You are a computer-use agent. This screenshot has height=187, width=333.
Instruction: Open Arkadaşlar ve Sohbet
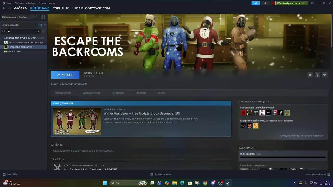[318, 175]
